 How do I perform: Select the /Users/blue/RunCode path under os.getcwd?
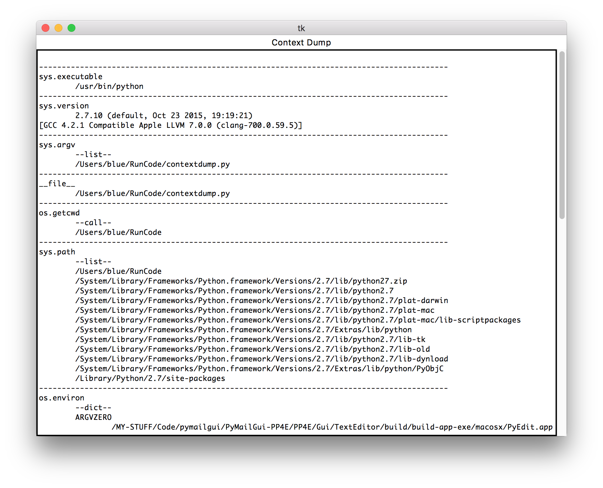[118, 232]
